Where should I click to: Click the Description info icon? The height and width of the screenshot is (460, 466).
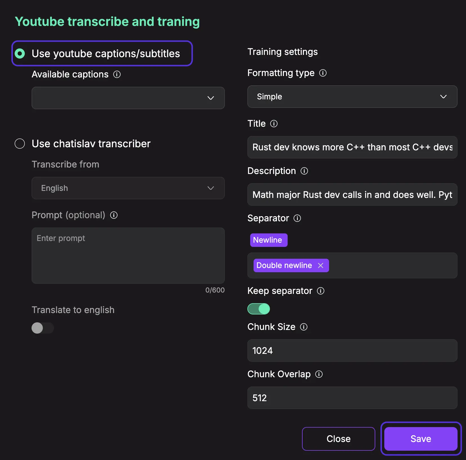pos(304,171)
